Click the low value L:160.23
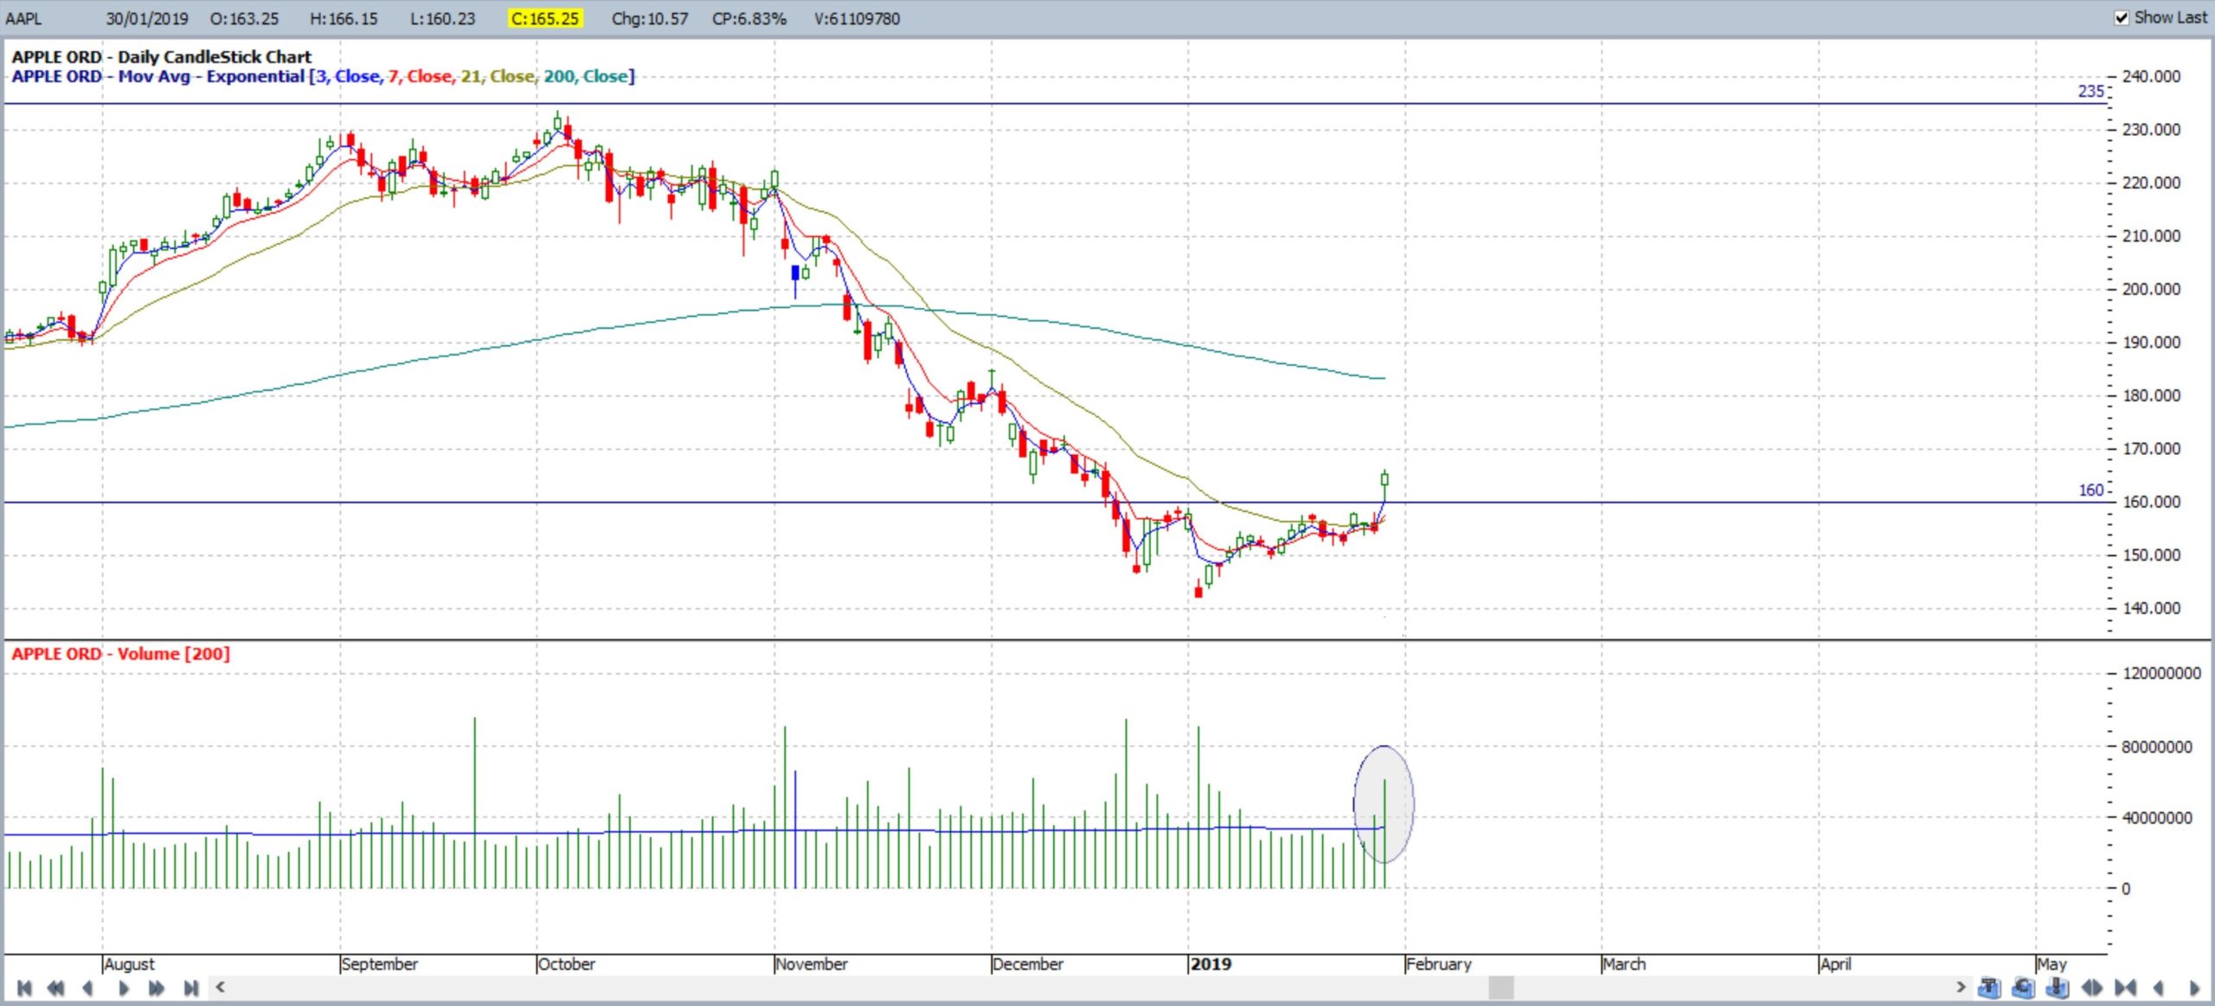This screenshot has height=1006, width=2215. pos(443,18)
